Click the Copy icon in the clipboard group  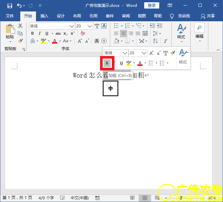tap(20, 33)
